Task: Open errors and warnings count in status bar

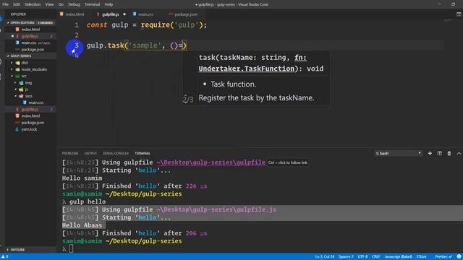Action: [5, 257]
